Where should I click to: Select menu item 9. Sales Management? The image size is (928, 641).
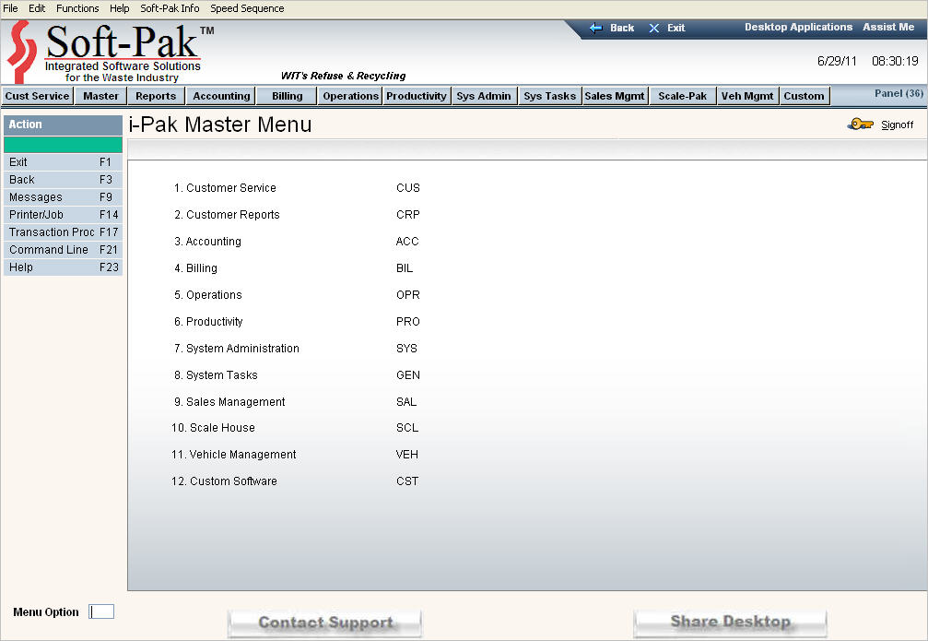coord(229,401)
